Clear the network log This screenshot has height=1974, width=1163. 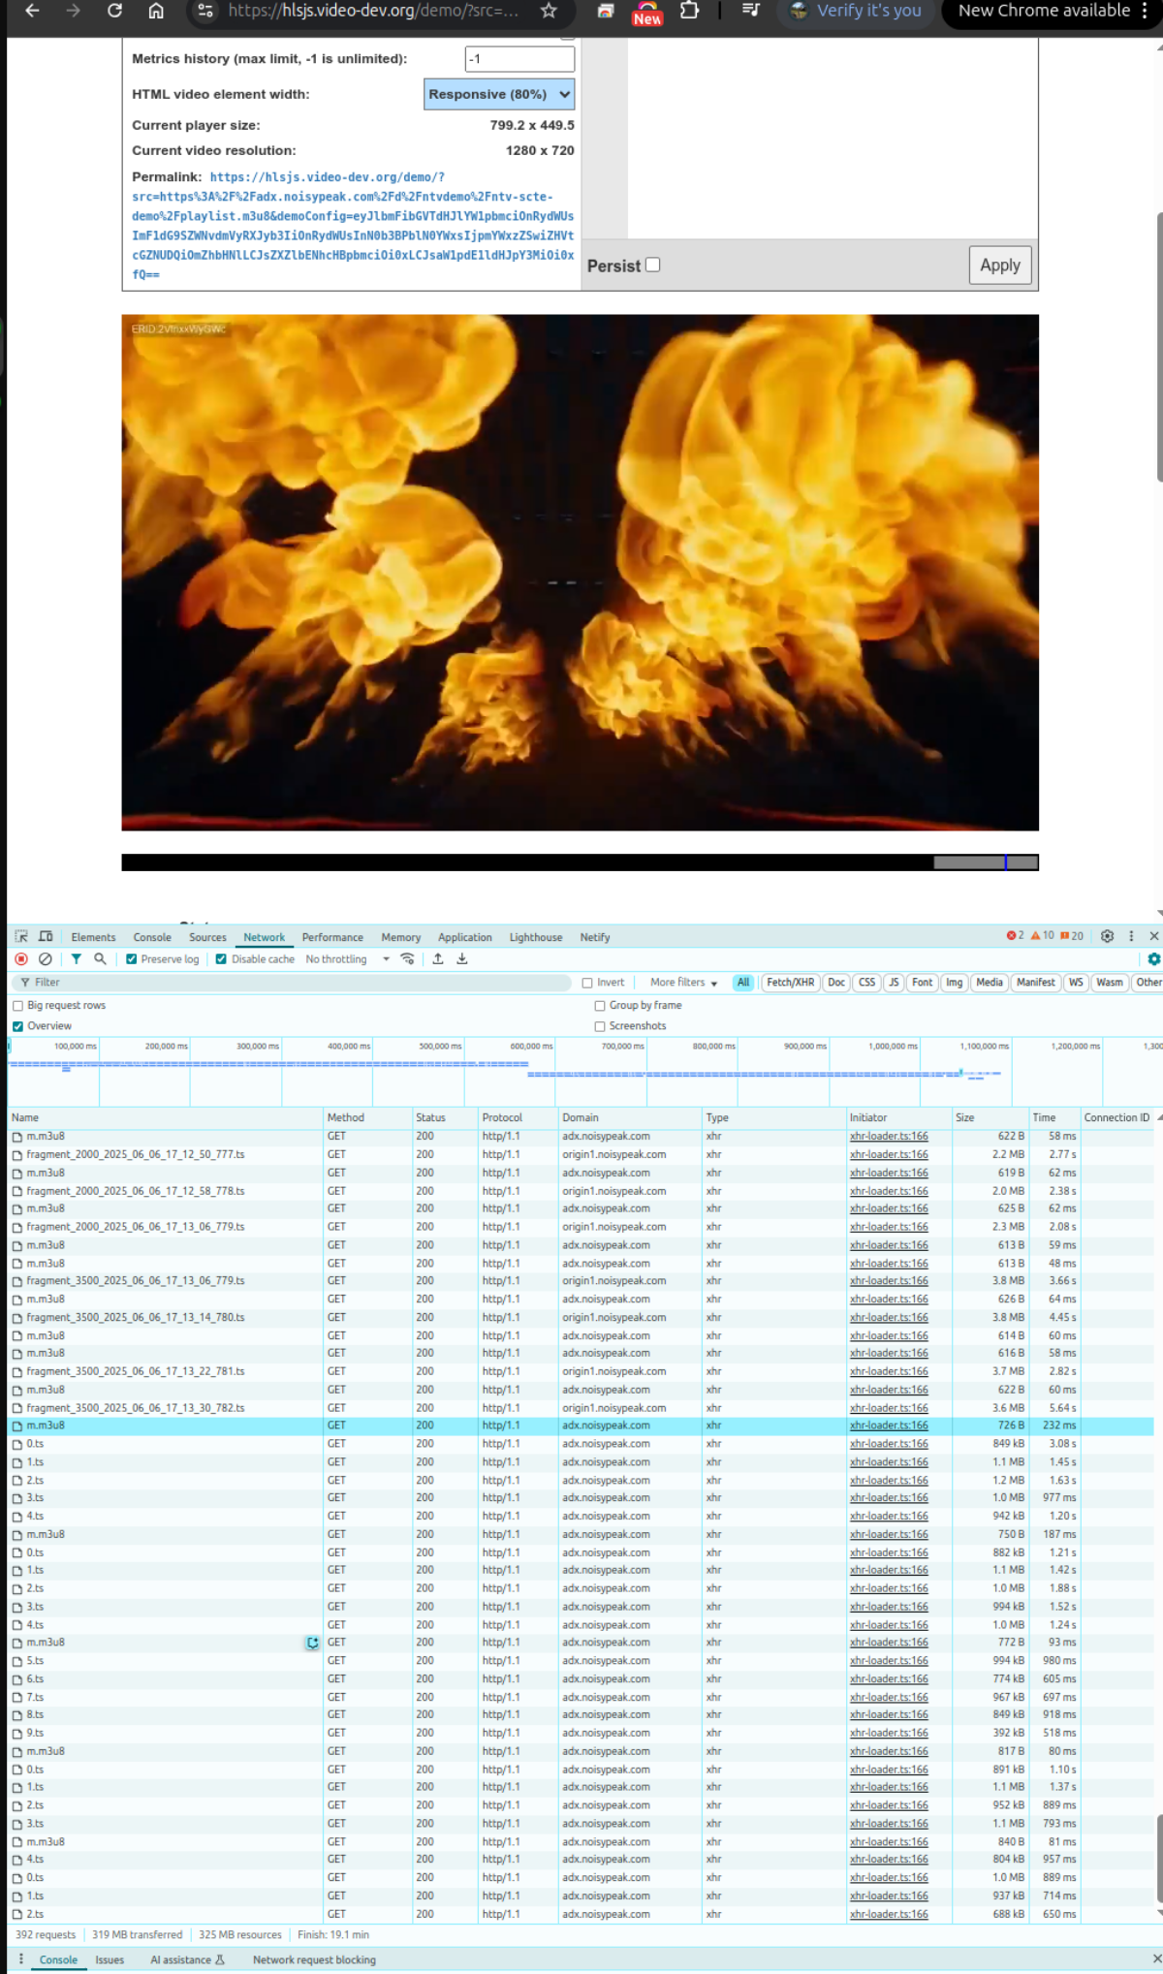(45, 958)
